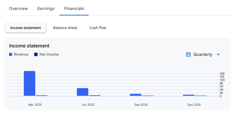The height and width of the screenshot is (113, 236).
Task: Click the Net income legend swatch
Action: 36,54
